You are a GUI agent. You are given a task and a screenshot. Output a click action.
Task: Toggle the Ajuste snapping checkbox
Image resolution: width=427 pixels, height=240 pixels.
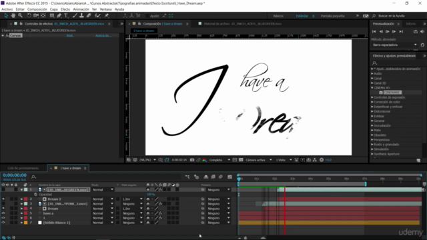[x=147, y=16]
